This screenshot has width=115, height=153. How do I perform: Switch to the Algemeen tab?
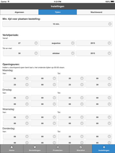coord(19,12)
